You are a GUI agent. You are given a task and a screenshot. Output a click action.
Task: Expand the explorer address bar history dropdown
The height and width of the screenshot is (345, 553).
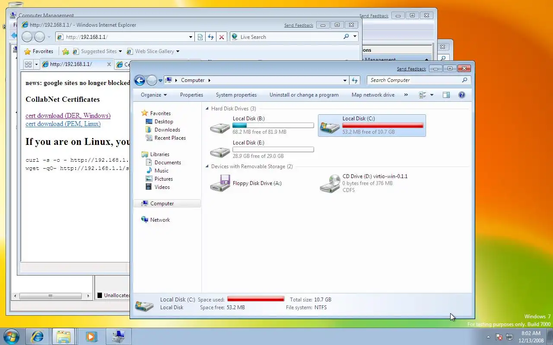click(x=345, y=80)
